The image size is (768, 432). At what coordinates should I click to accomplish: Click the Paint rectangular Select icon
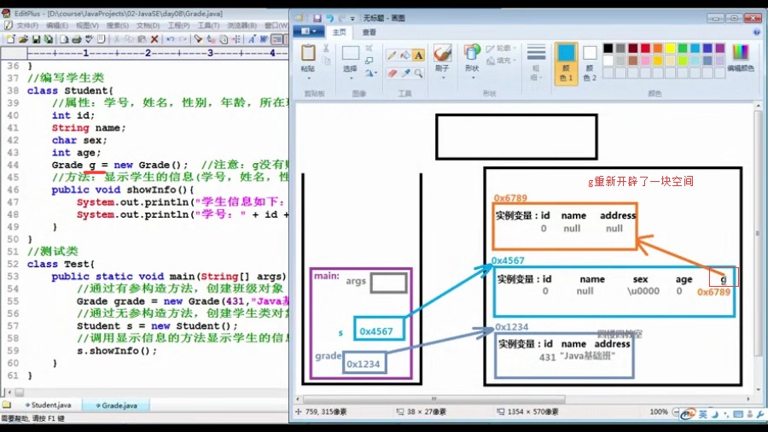[350, 53]
